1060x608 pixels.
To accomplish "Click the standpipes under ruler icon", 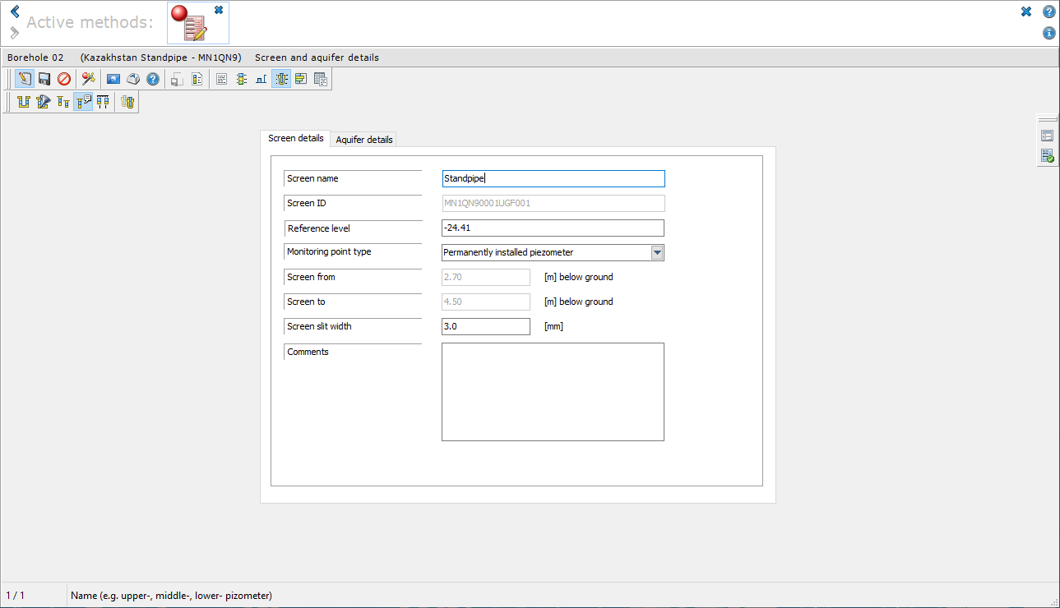I will [103, 102].
